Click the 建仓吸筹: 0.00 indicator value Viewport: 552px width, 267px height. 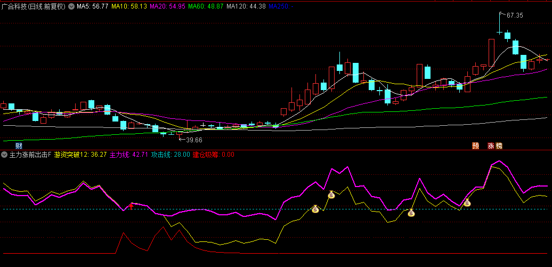point(213,154)
